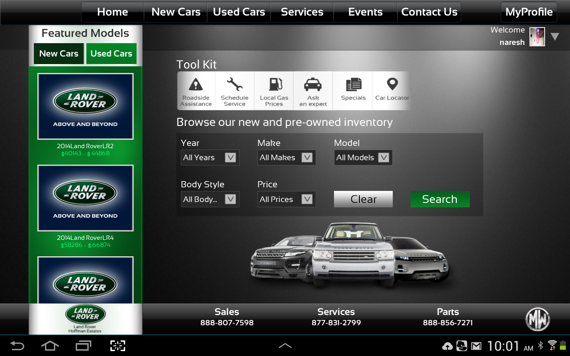Tap the $40143 - $44868 price range
This screenshot has width=570, height=356.
click(85, 154)
